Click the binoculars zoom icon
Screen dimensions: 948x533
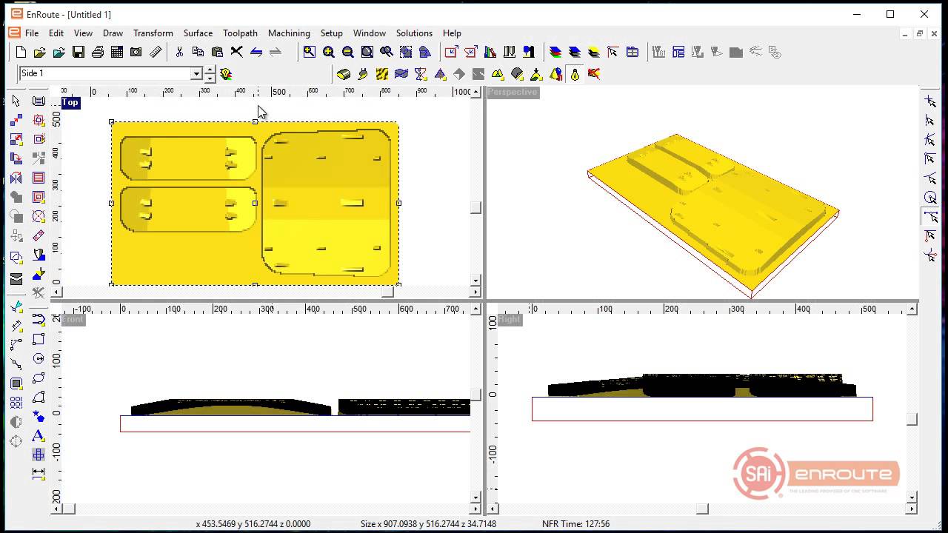click(x=387, y=52)
